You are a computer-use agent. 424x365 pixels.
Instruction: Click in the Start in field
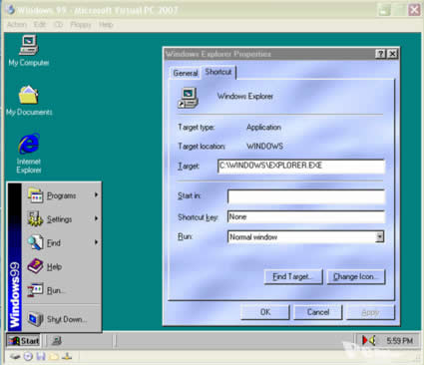tap(306, 196)
